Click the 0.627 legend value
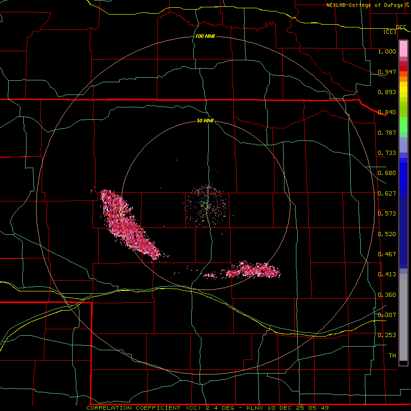 coord(387,194)
